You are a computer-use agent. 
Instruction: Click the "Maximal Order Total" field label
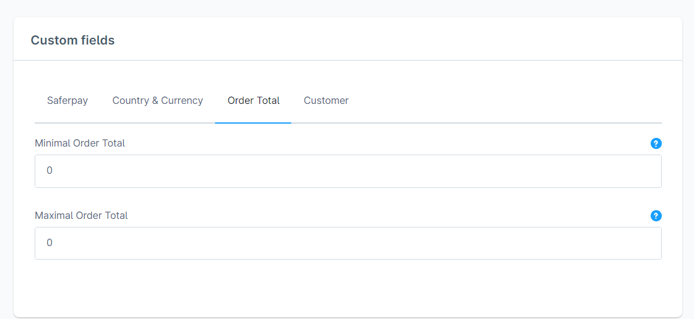(81, 216)
